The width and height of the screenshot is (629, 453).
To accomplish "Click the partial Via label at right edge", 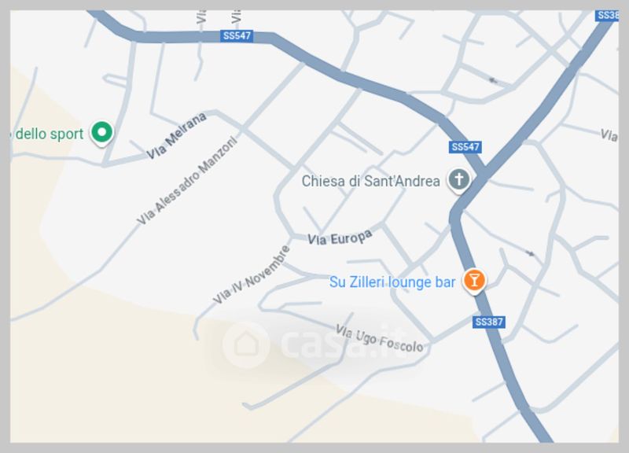I will [609, 135].
